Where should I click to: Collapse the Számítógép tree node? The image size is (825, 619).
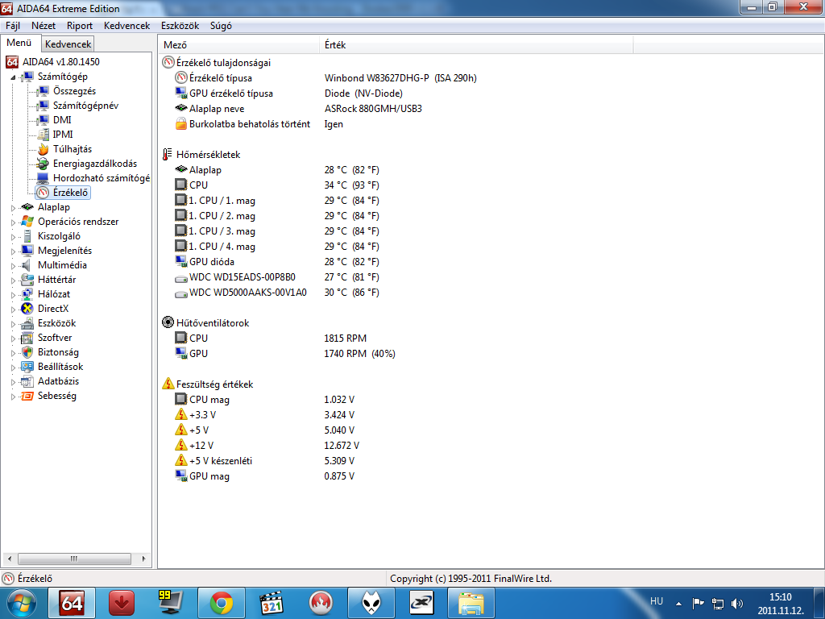click(13, 77)
